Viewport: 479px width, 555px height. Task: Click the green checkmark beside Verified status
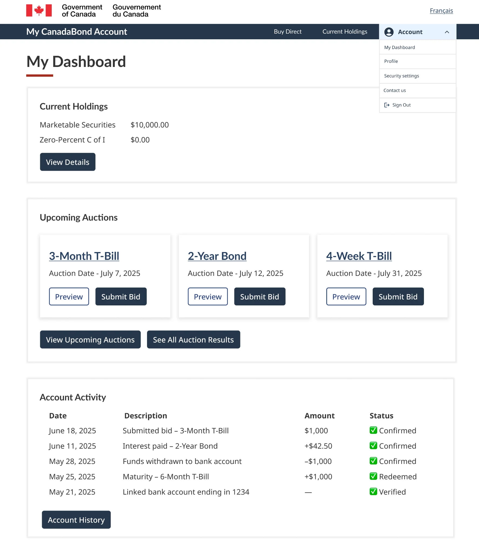click(373, 492)
